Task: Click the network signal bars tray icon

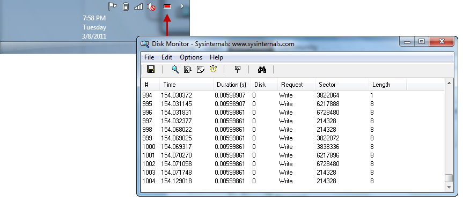Action: click(x=138, y=6)
